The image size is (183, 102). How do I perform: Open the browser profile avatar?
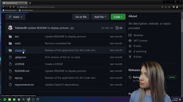(x=177, y=7)
